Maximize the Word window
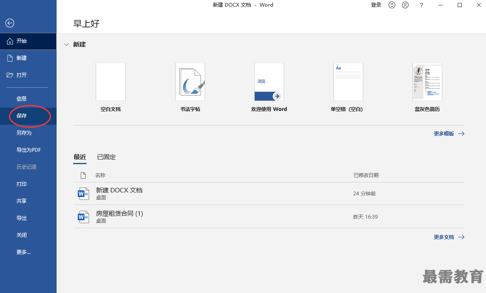Viewport: 486px width, 293px height. (460, 5)
